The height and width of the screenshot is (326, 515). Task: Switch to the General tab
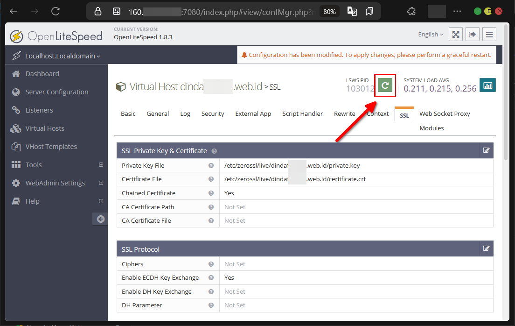(158, 114)
